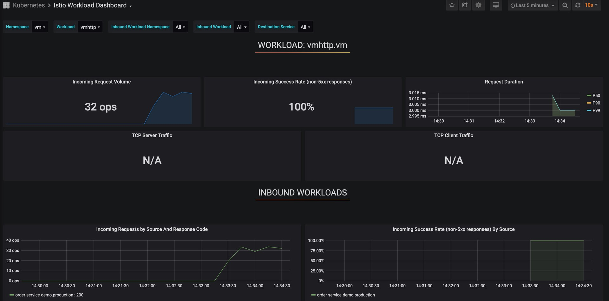This screenshot has width=609, height=301.
Task: Open Istio Workload Dashboard title dropdown
Action: (x=93, y=5)
